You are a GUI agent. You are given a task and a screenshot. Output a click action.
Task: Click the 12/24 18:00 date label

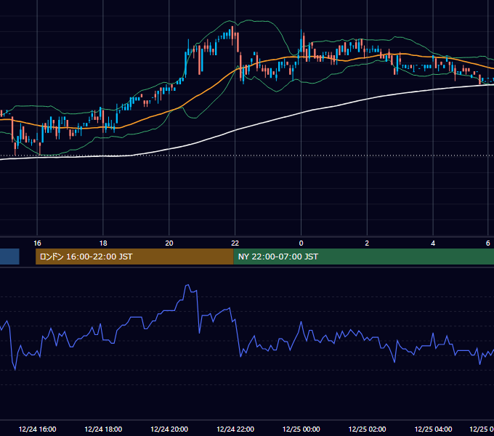tap(103, 429)
